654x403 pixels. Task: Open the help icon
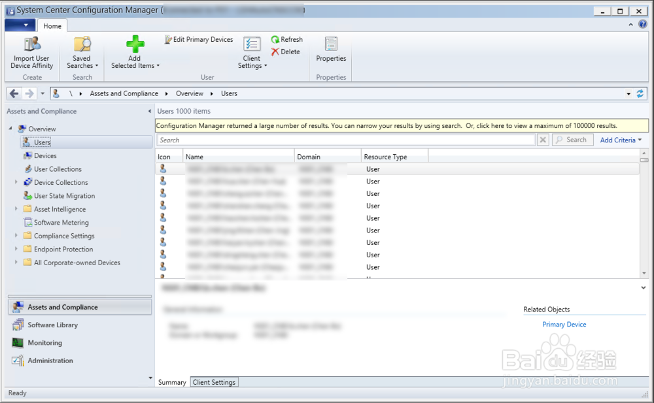click(643, 24)
